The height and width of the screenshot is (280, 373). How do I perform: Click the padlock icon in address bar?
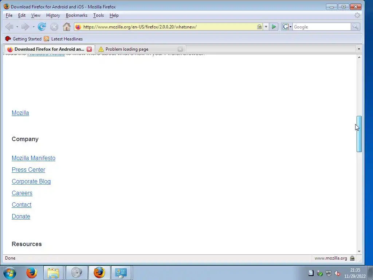259,27
